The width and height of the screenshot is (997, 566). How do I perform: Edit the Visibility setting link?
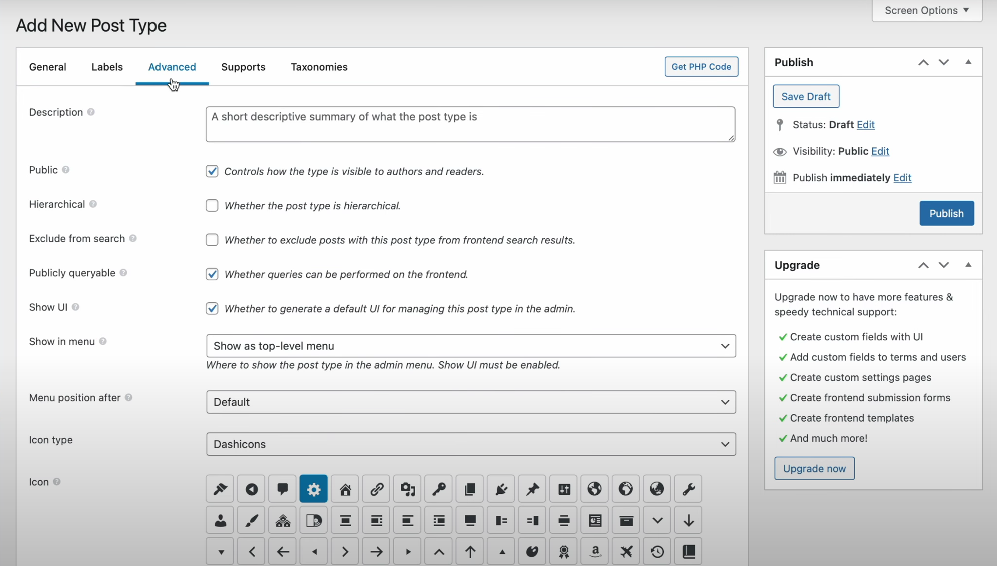click(x=880, y=151)
